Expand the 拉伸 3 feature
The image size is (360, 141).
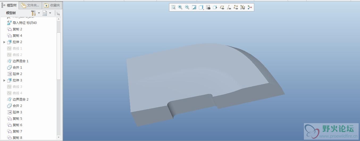(x=4, y=80)
